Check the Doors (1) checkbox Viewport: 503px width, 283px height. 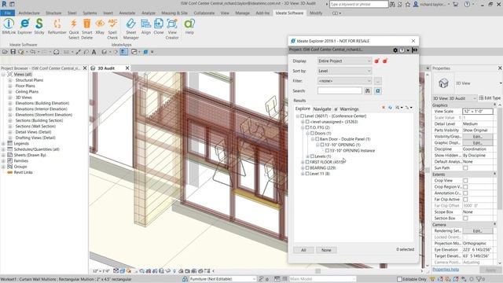tap(313, 133)
